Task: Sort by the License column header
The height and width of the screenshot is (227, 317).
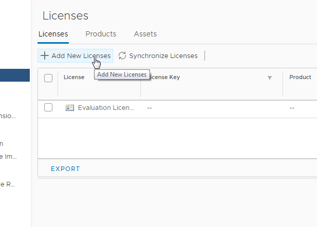Action: (x=74, y=78)
